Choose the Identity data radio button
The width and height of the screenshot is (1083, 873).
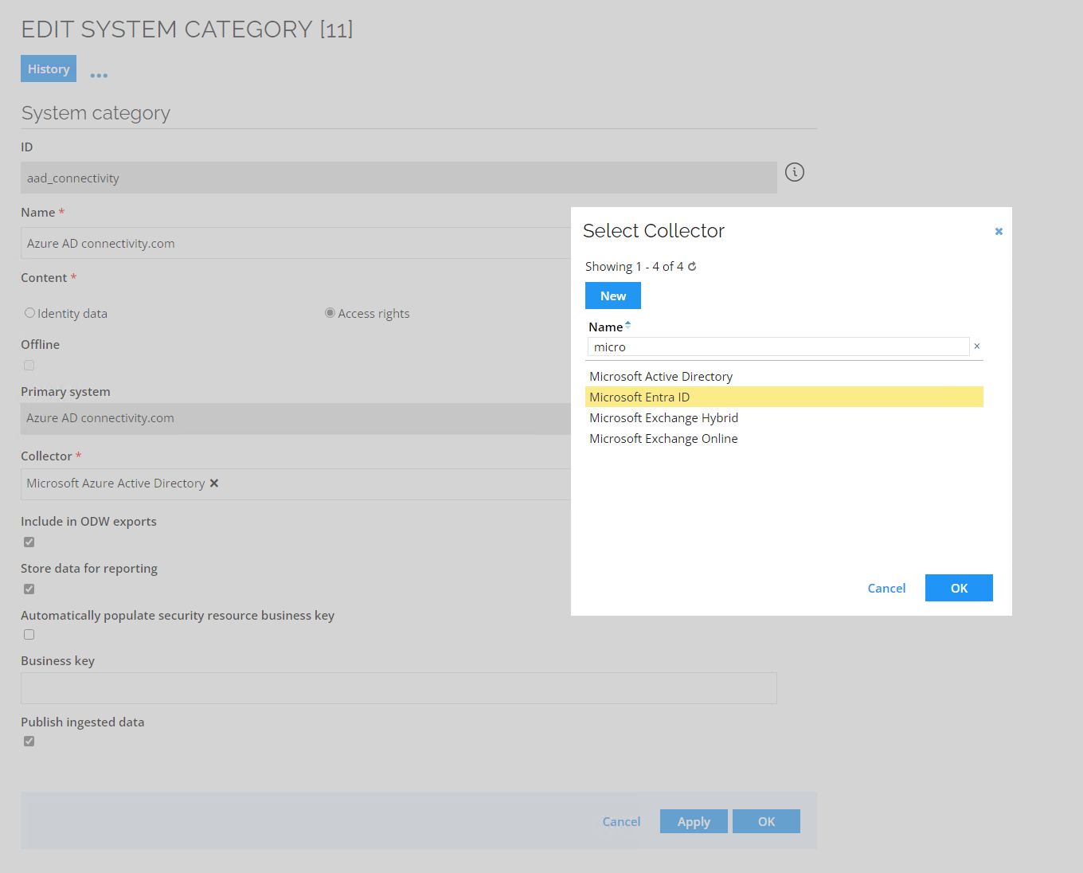pyautogui.click(x=29, y=313)
